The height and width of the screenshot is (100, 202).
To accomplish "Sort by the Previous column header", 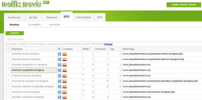I will pyautogui.click(x=100, y=49).
